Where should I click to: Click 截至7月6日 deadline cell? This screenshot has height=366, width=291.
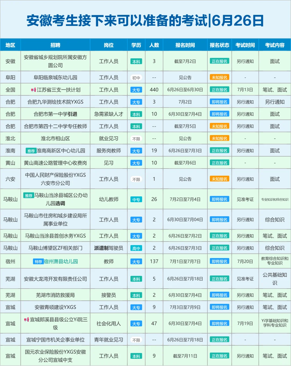click(185, 163)
